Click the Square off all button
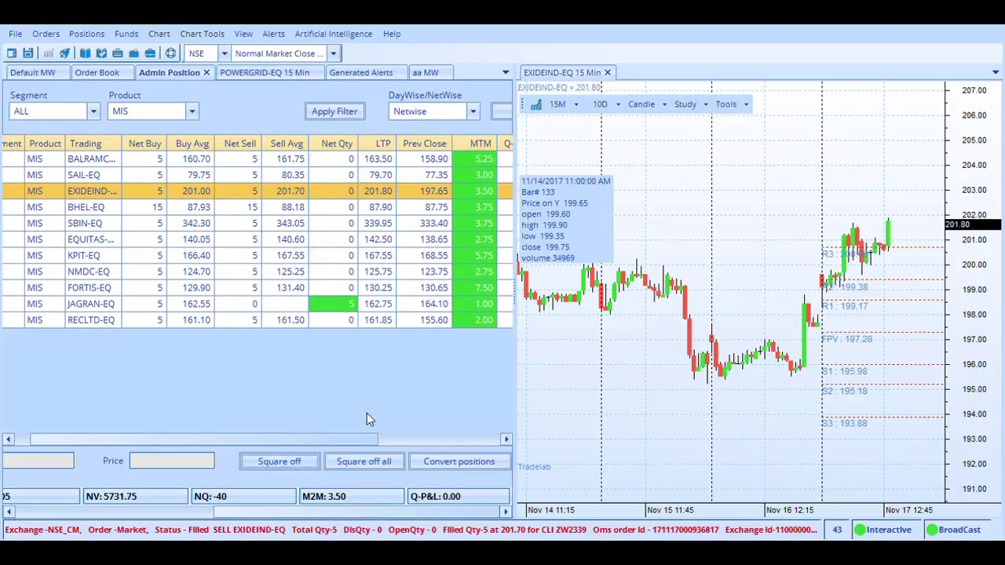 click(364, 461)
